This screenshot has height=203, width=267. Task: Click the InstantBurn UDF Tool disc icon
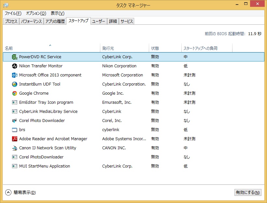pyautogui.click(x=14, y=84)
